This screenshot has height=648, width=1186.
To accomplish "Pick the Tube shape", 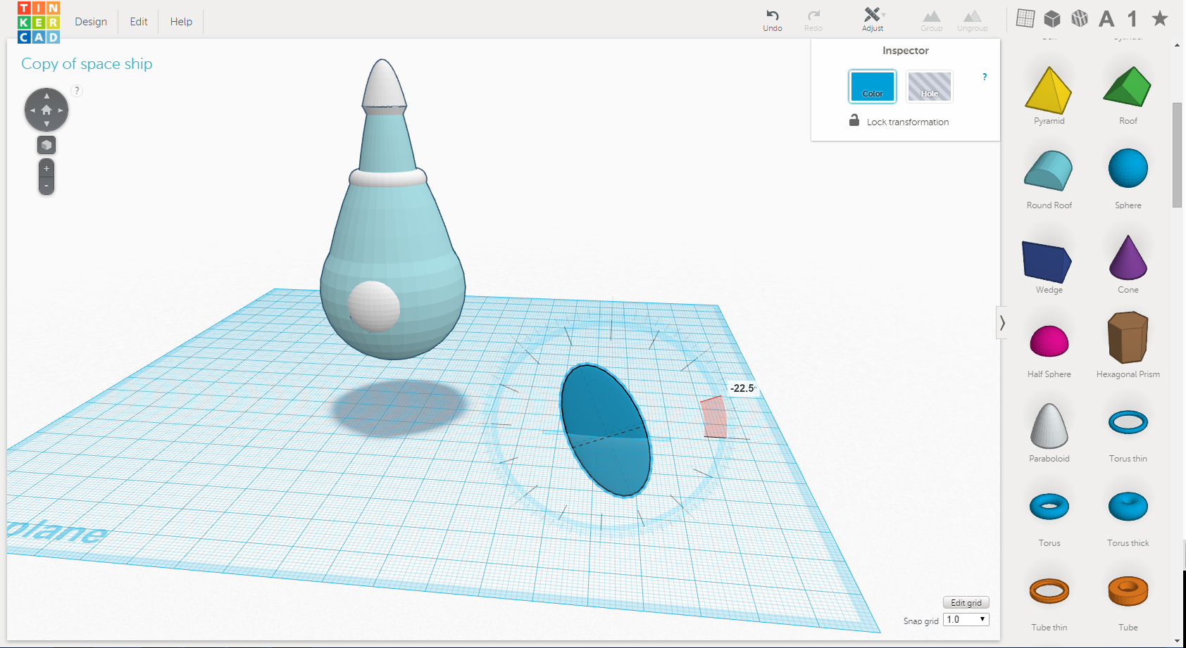I will click(1128, 604).
